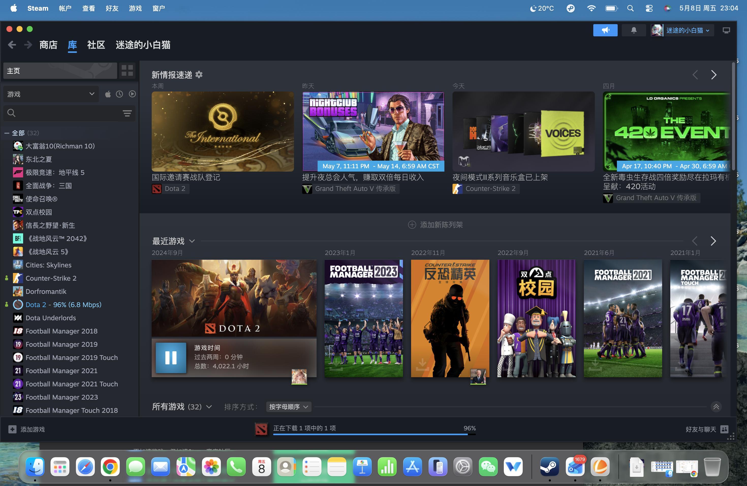Click the announcements megaphone button

pos(605,30)
